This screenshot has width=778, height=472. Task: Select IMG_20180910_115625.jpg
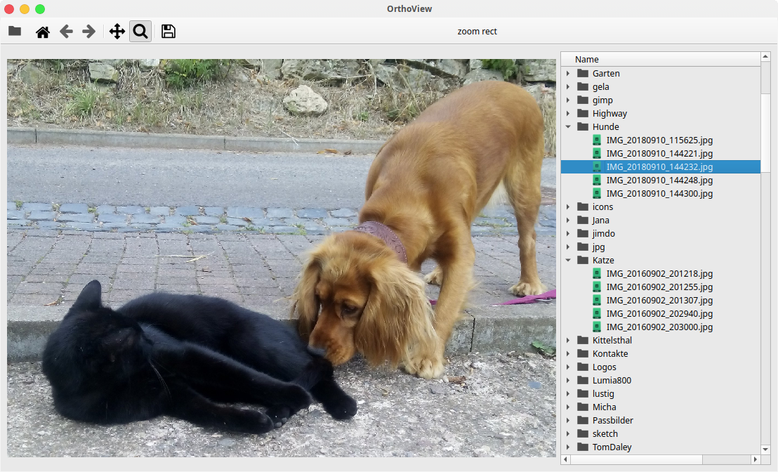(x=659, y=140)
